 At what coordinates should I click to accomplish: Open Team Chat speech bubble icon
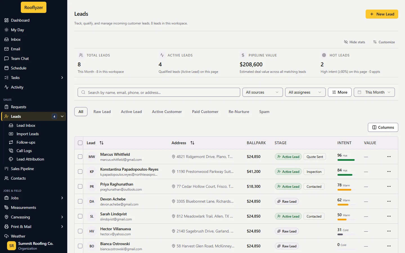point(6,58)
